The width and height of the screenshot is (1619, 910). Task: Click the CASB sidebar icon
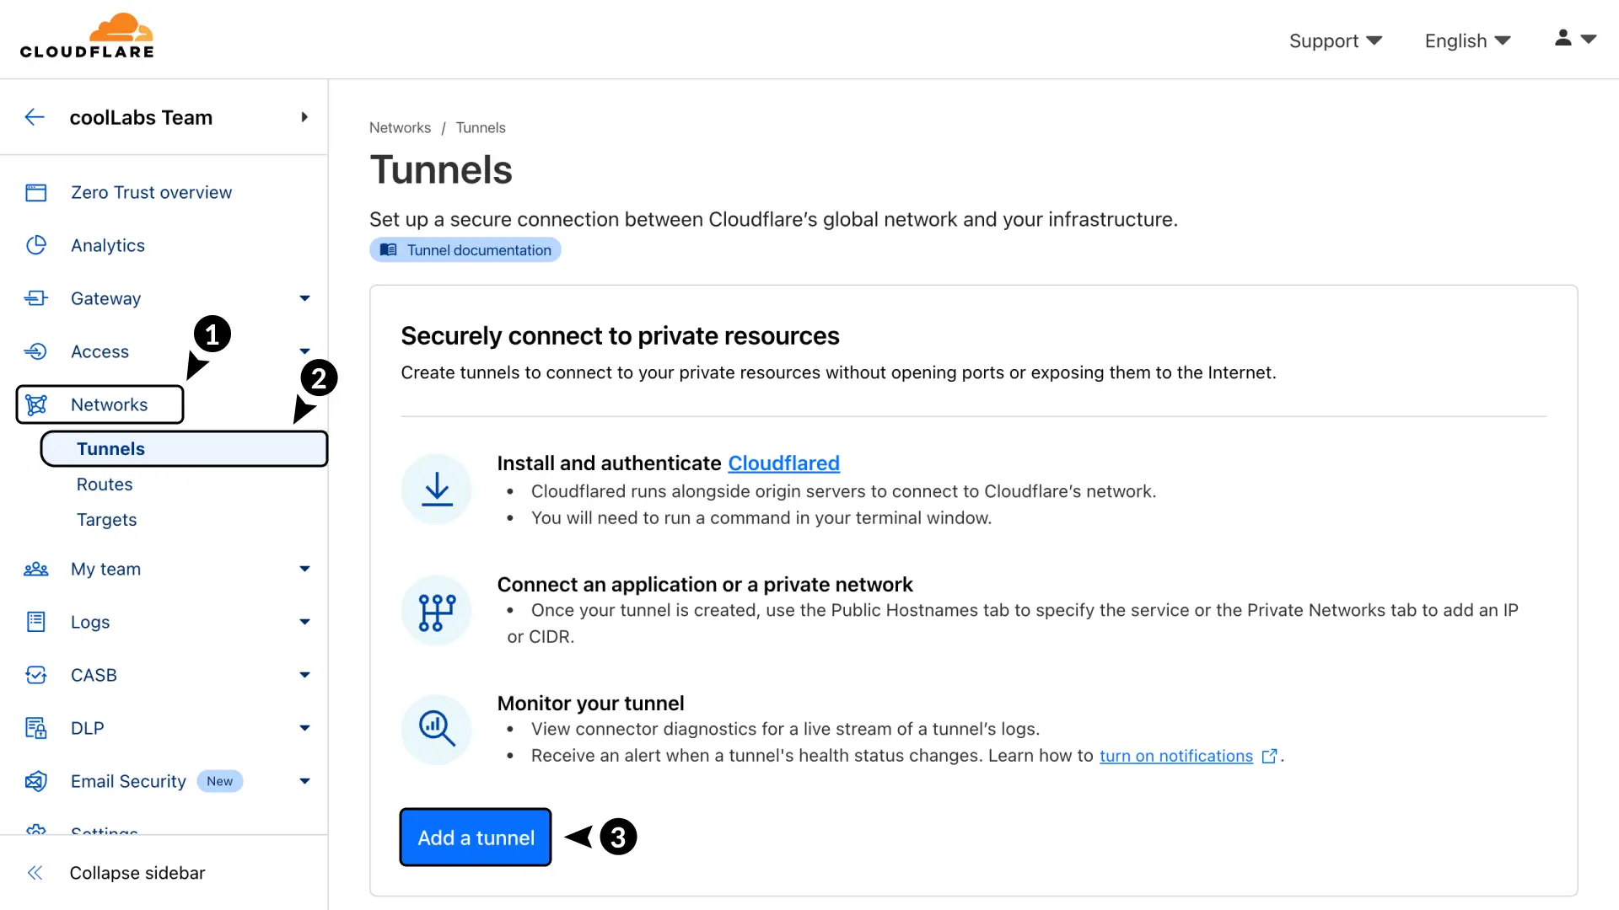35,675
